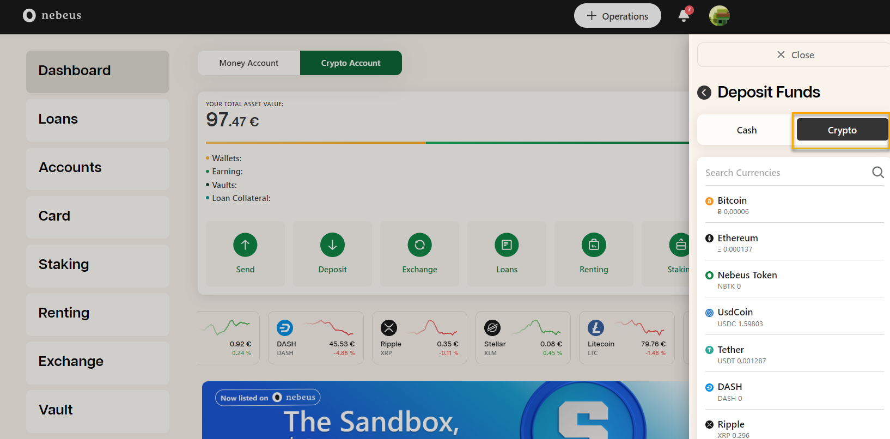890x439 pixels.
Task: Click the Exchange circular arrows icon
Action: tap(419, 245)
